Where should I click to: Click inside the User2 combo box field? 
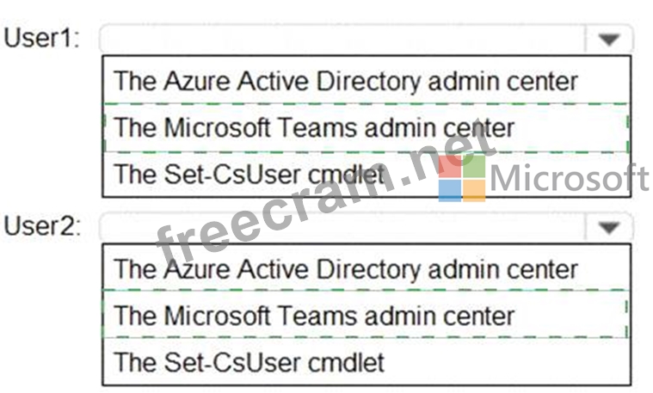tap(344, 228)
